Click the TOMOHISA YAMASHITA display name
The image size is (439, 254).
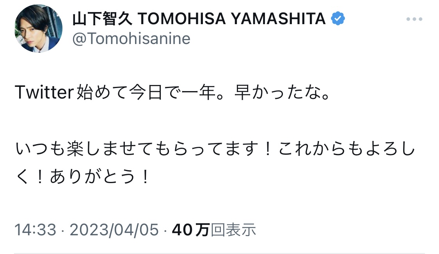click(x=231, y=19)
